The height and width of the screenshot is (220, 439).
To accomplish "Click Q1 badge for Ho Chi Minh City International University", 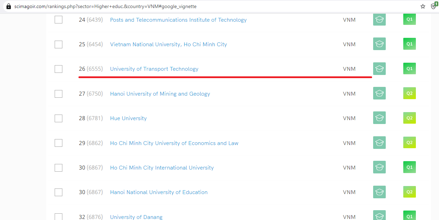I will pos(409,167).
